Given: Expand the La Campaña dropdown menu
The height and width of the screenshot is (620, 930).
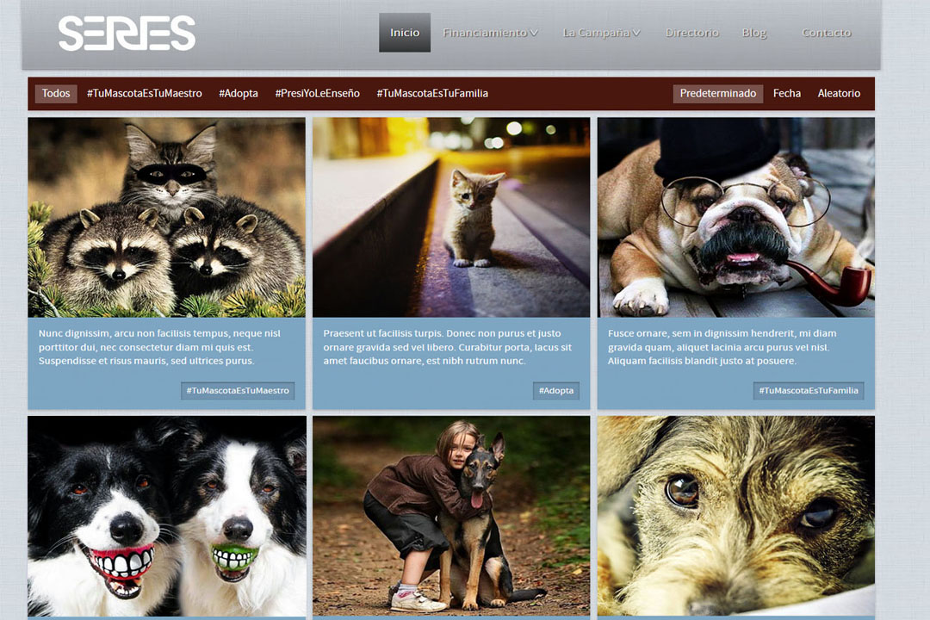Looking at the screenshot, I should click(x=601, y=33).
